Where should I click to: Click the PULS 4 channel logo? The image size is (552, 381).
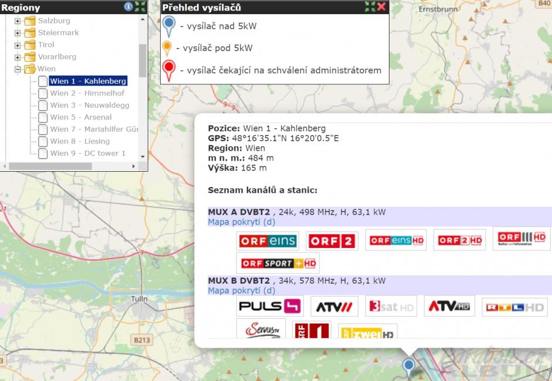click(270, 306)
